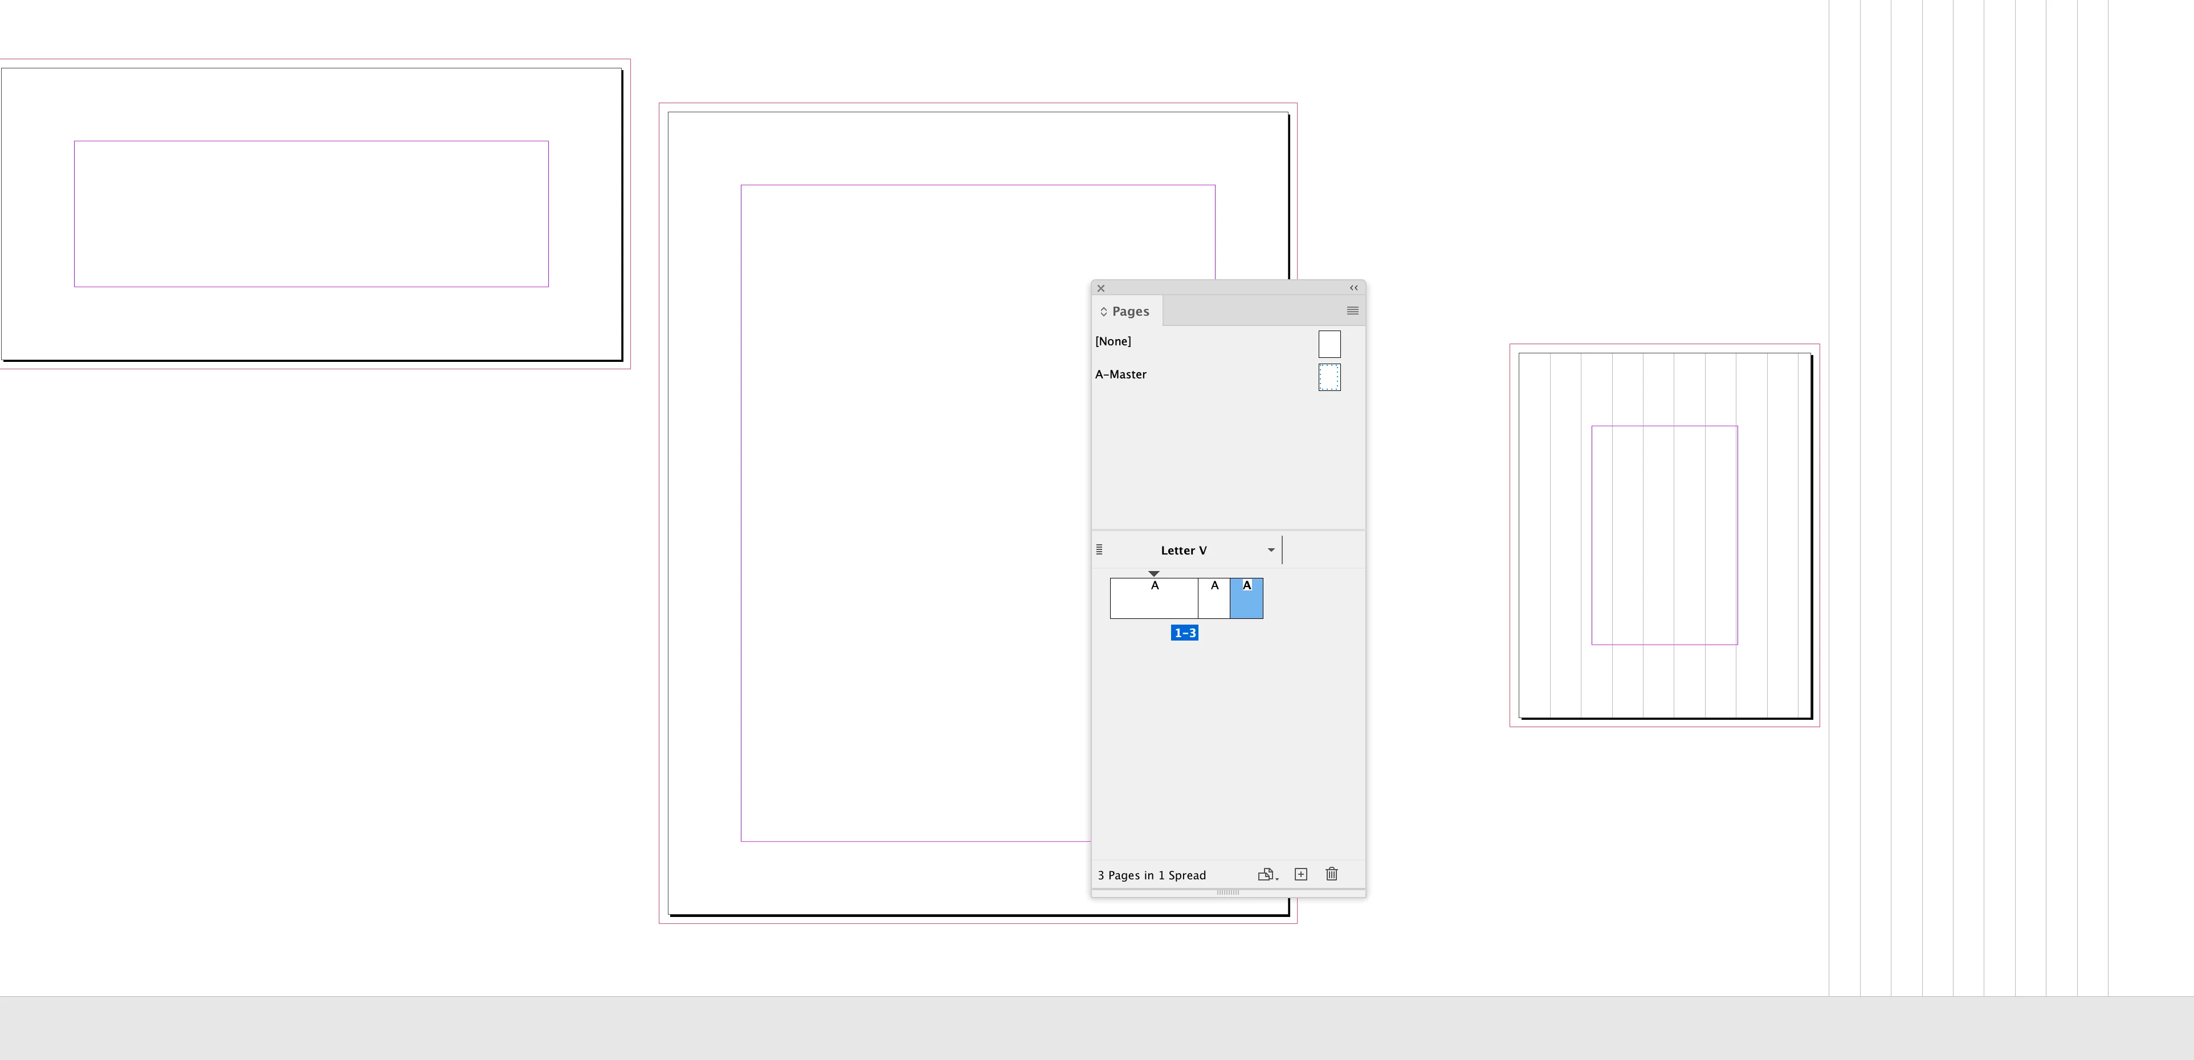Select the A-Master entry
The height and width of the screenshot is (1060, 2194).
point(1121,374)
